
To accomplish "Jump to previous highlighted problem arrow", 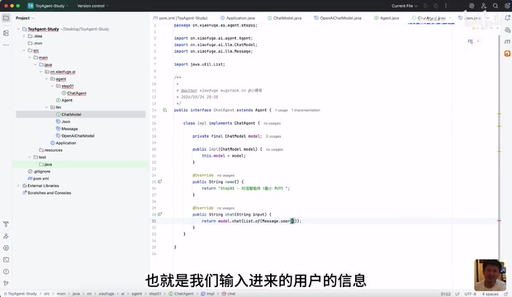I will coord(491,28).
